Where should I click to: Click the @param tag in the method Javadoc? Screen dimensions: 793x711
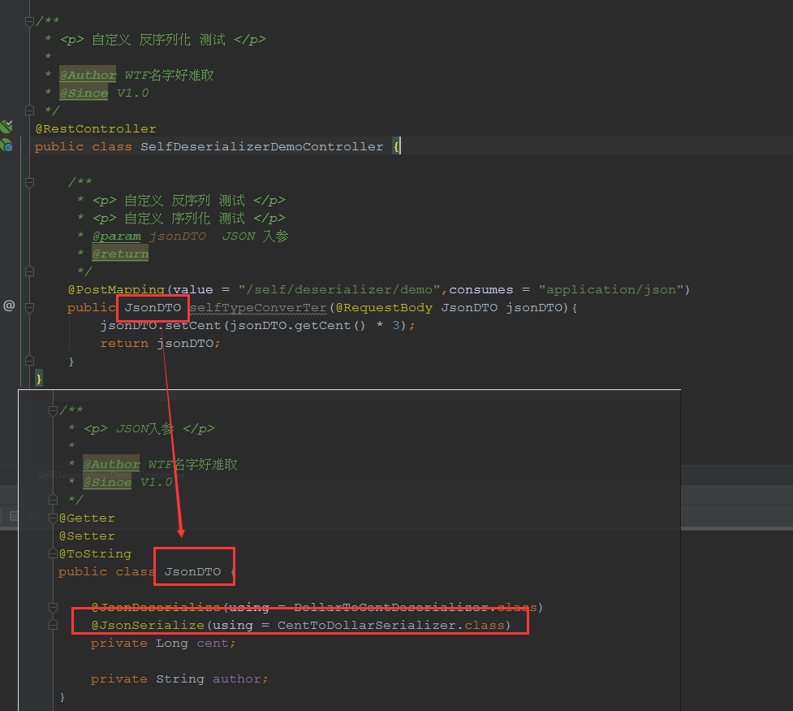coord(116,236)
